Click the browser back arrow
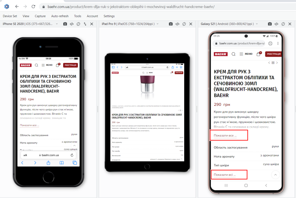Image resolution: width=296 pixels, height=198 pixels. tap(17, 7)
